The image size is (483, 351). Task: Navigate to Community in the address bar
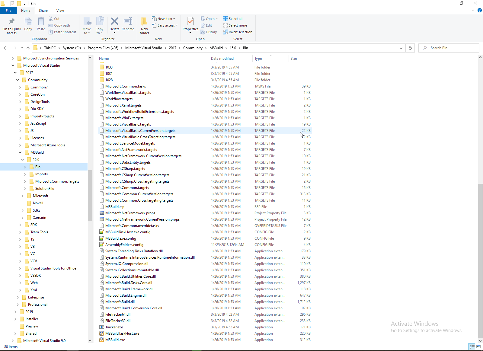[x=193, y=48]
